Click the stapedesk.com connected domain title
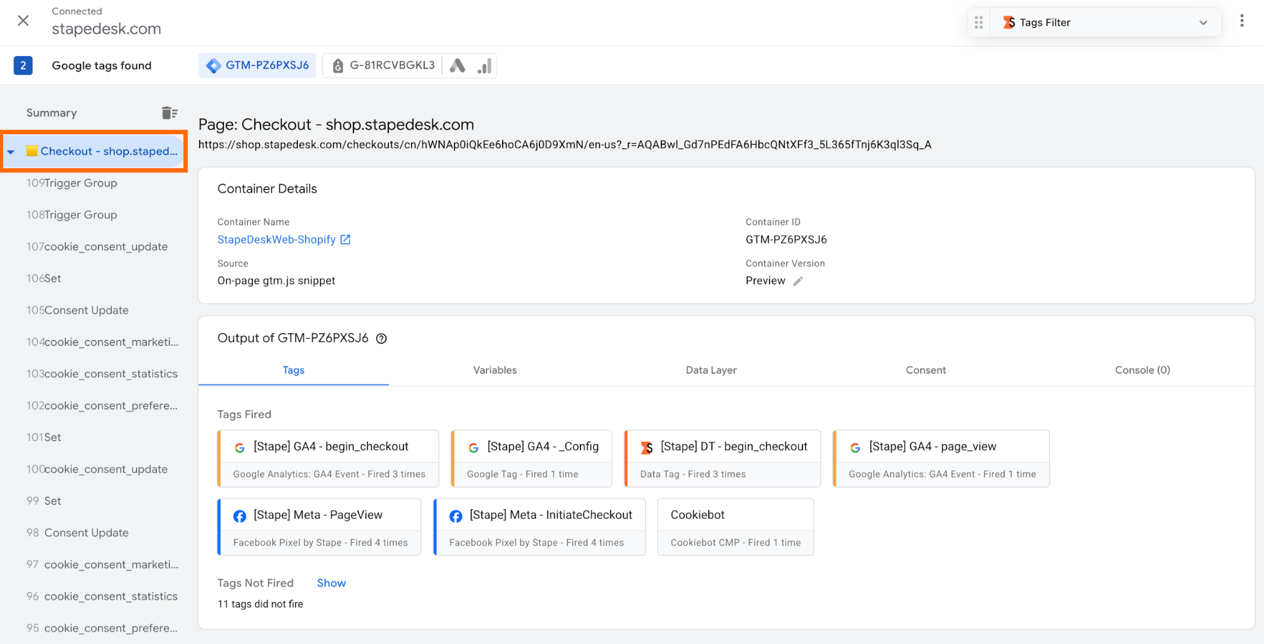The image size is (1264, 644). (106, 29)
